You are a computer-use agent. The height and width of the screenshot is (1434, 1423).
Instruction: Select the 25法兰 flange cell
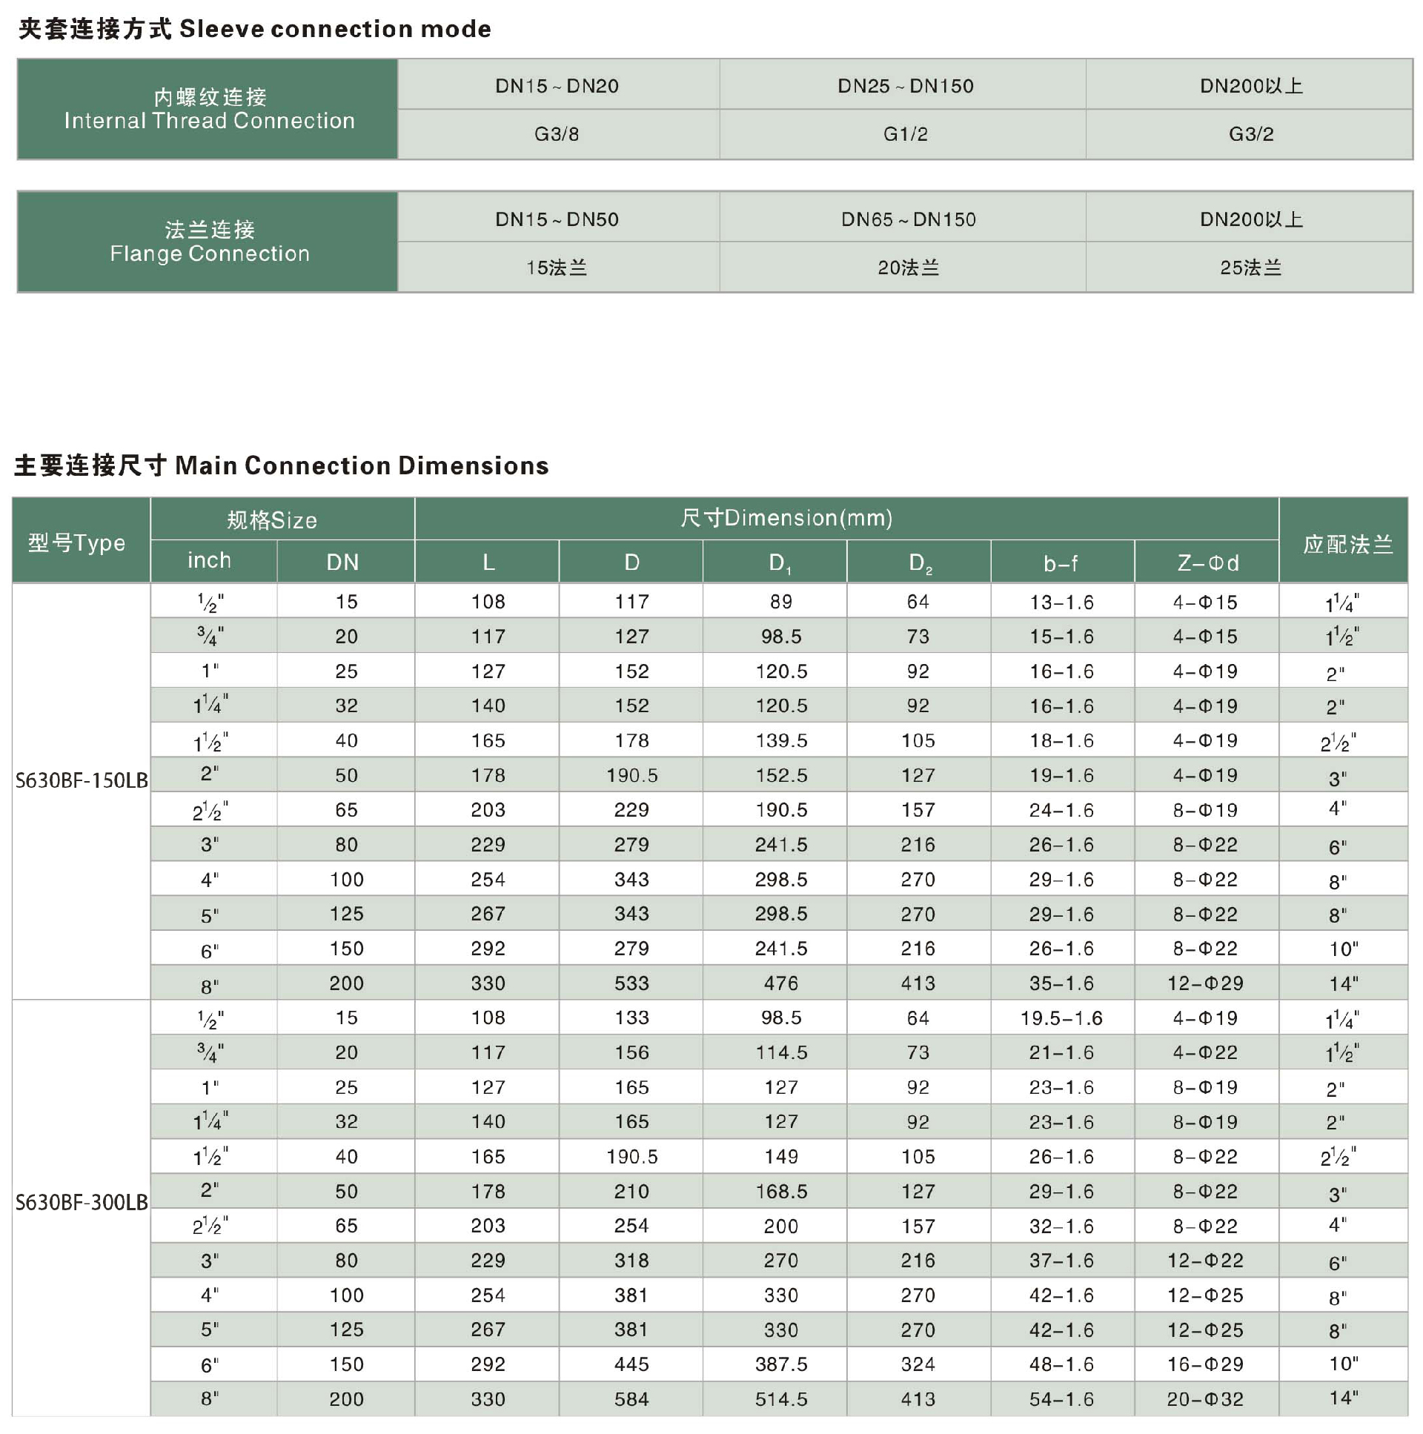tap(1251, 268)
